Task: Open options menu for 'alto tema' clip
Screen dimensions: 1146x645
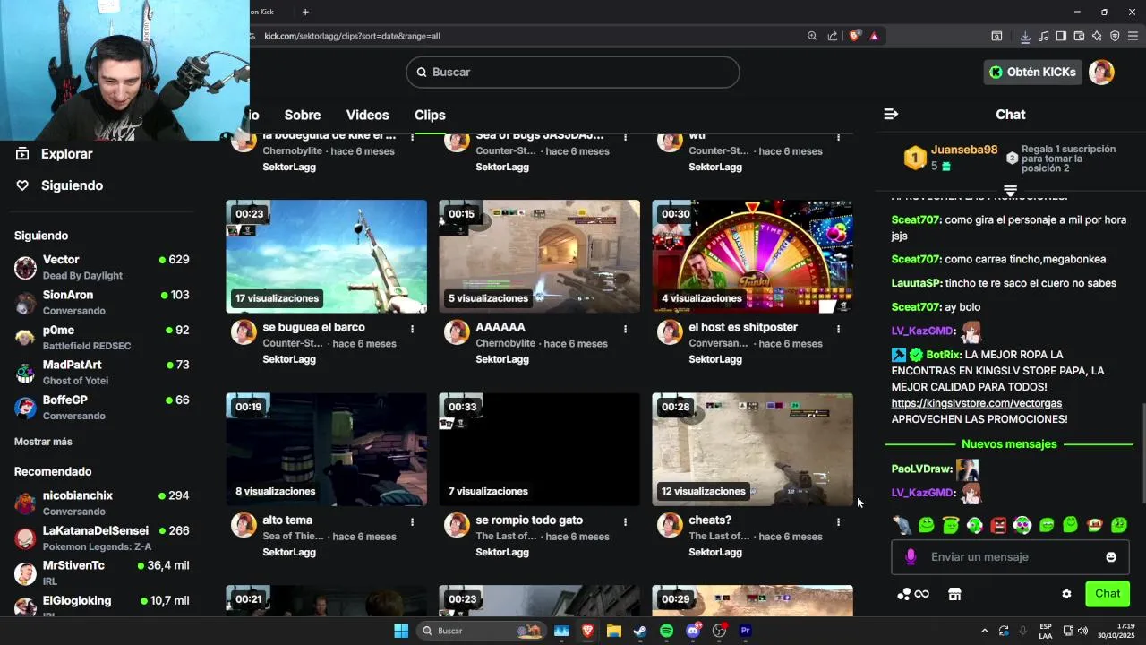Action: pos(412,521)
